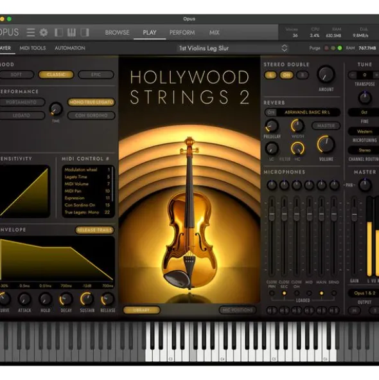
Task: Adjust the envelope Sustain knob
Action: (87, 299)
